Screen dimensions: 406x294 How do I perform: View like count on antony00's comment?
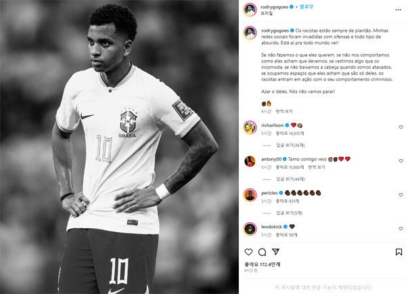290,167
